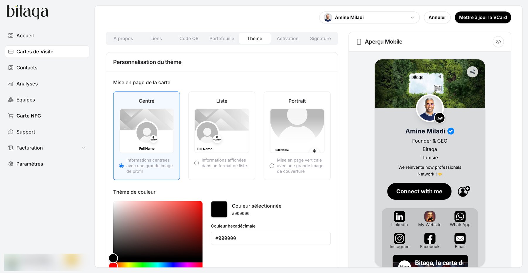Switch to the Liens tab
The width and height of the screenshot is (528, 273).
point(156,39)
